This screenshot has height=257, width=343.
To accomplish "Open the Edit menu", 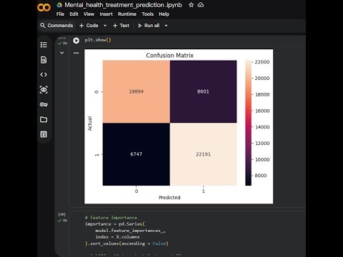I will [x=74, y=14].
